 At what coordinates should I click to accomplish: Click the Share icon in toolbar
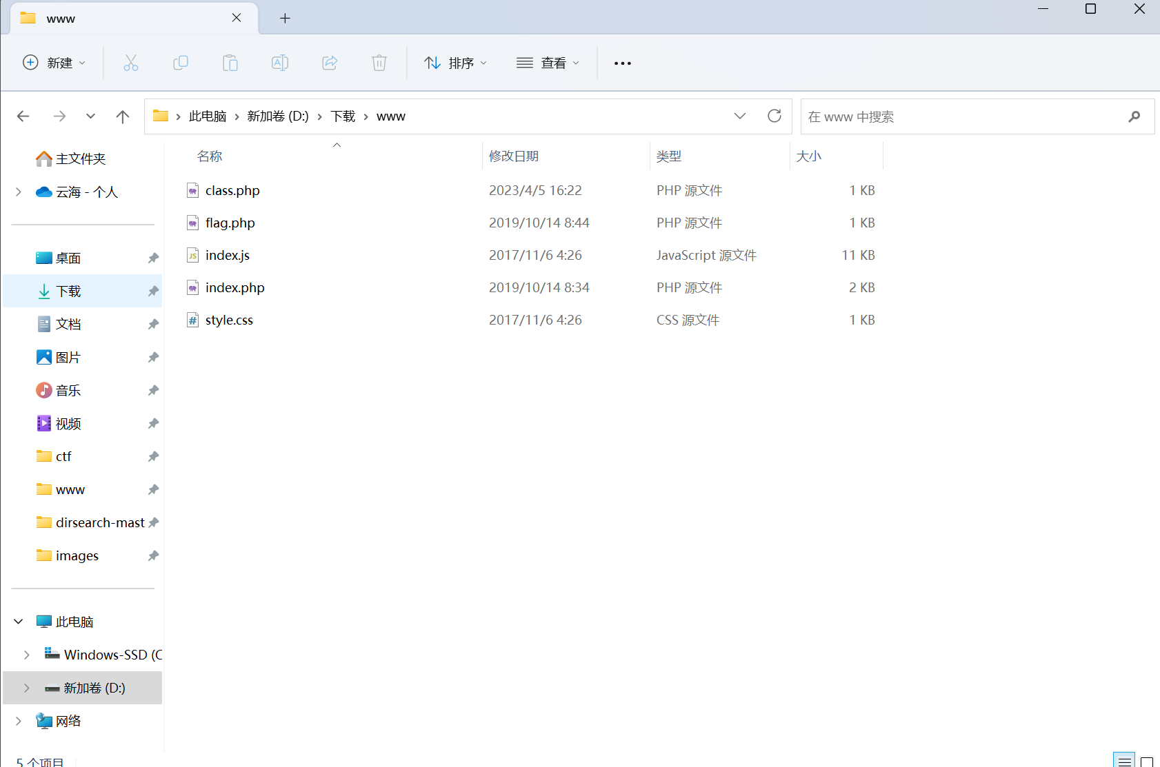pos(330,63)
